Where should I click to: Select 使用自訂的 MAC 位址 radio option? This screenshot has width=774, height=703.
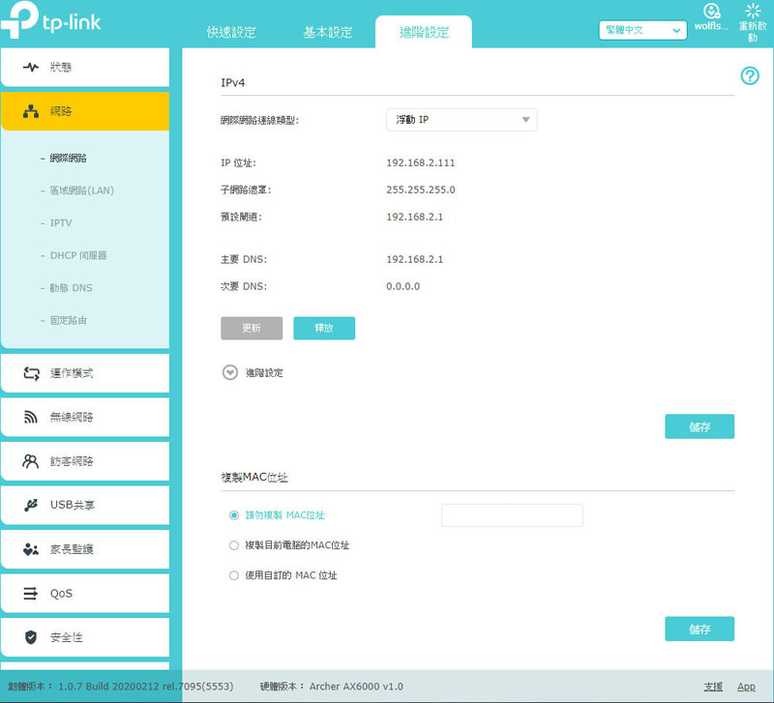234,575
